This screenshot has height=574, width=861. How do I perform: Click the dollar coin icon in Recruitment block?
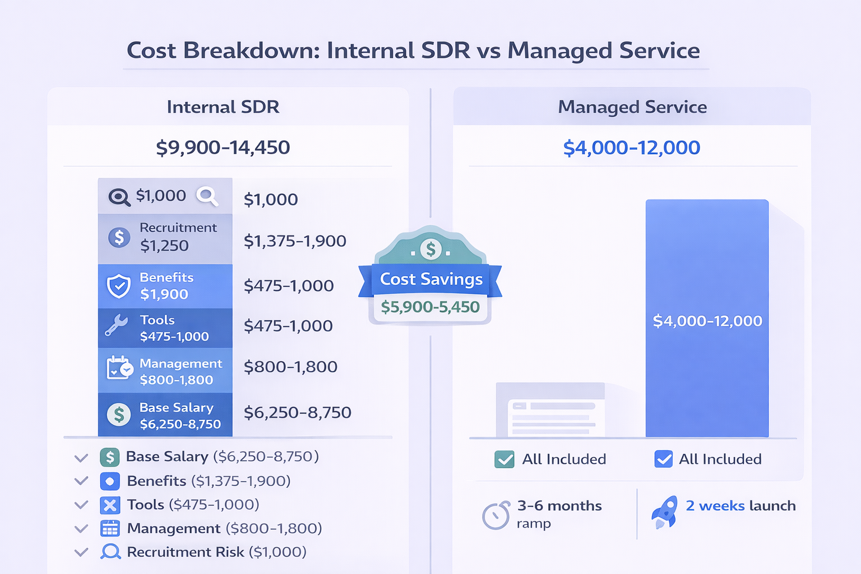[119, 237]
